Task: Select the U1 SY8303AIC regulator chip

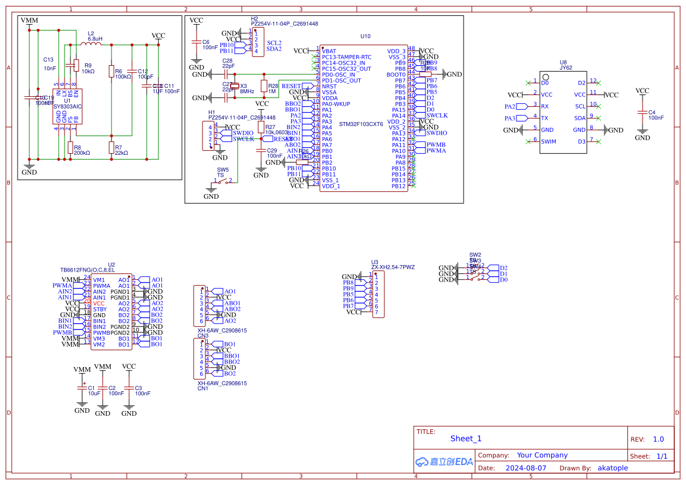Action: click(67, 106)
